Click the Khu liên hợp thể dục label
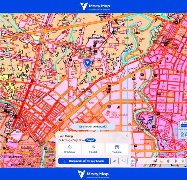 coord(28,143)
